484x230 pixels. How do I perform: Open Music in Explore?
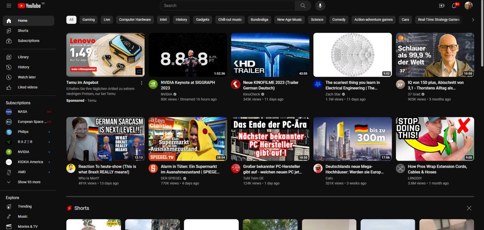[29, 217]
